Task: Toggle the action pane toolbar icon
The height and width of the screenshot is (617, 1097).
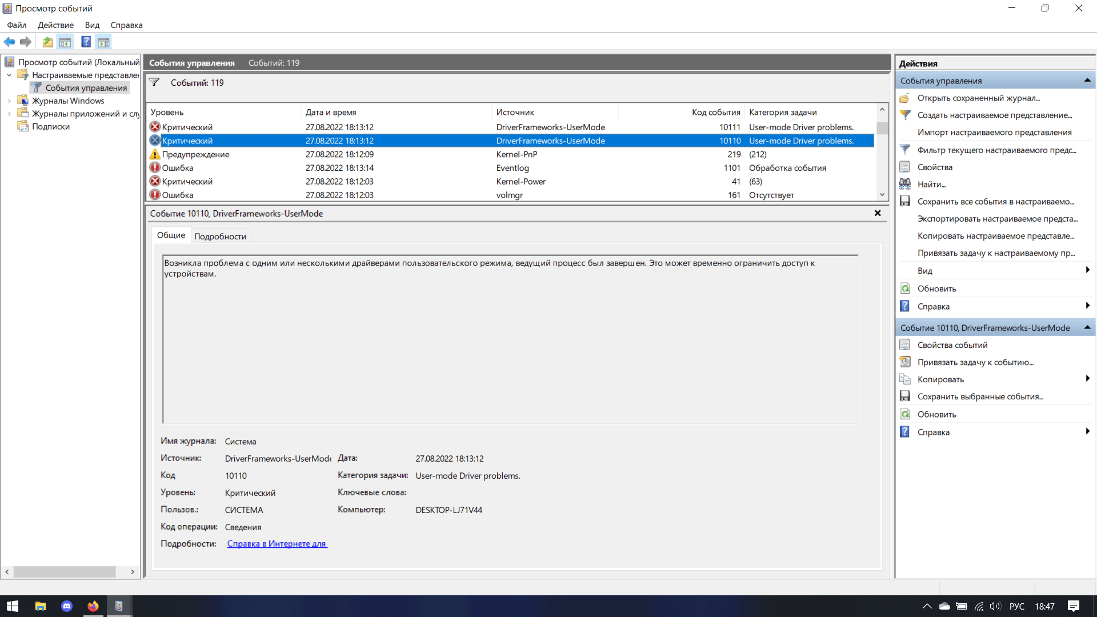Action: click(x=103, y=42)
